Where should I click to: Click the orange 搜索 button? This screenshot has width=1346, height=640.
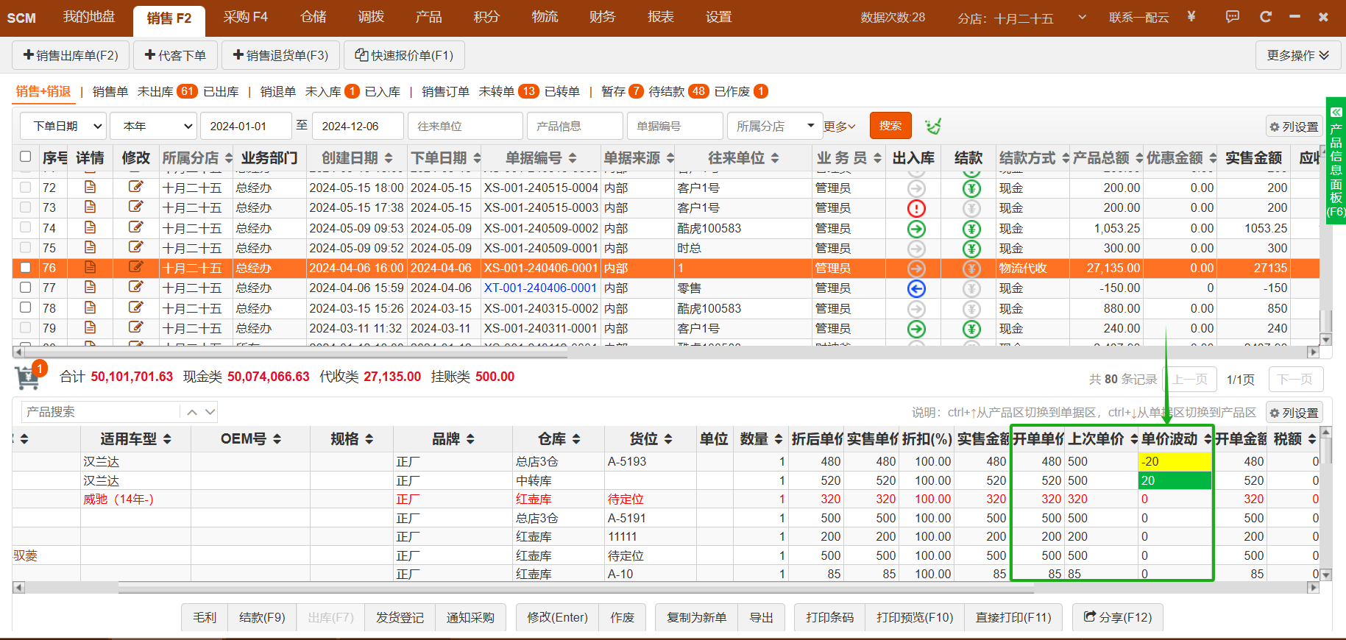[890, 126]
